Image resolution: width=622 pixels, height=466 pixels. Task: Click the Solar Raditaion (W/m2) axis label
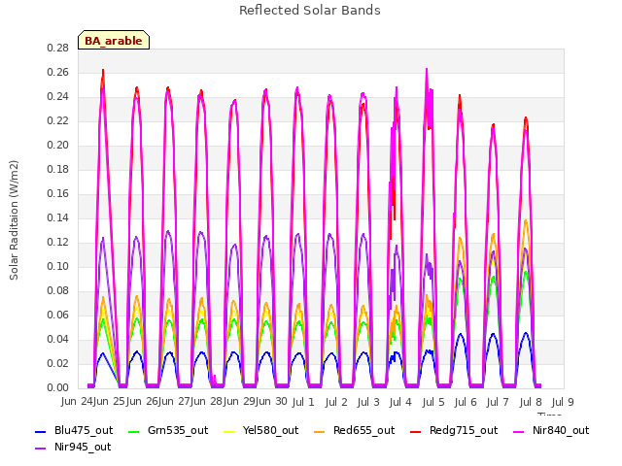14,220
